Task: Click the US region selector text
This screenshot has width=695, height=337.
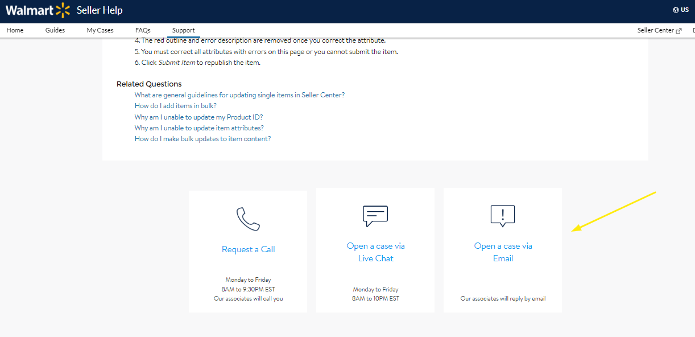Action: tap(685, 10)
